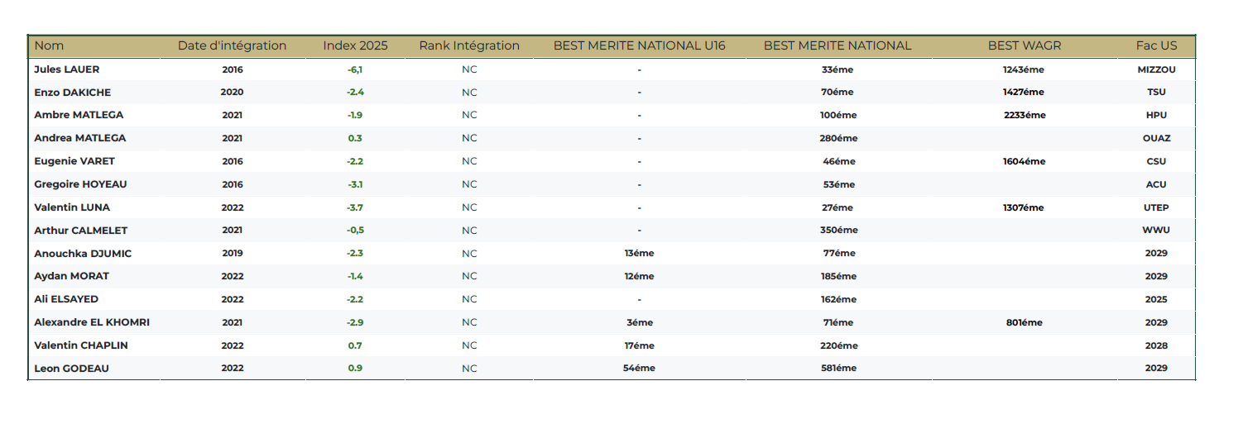Click the BEST WAGR column header
Image resolution: width=1243 pixels, height=438 pixels.
[x=1024, y=46]
